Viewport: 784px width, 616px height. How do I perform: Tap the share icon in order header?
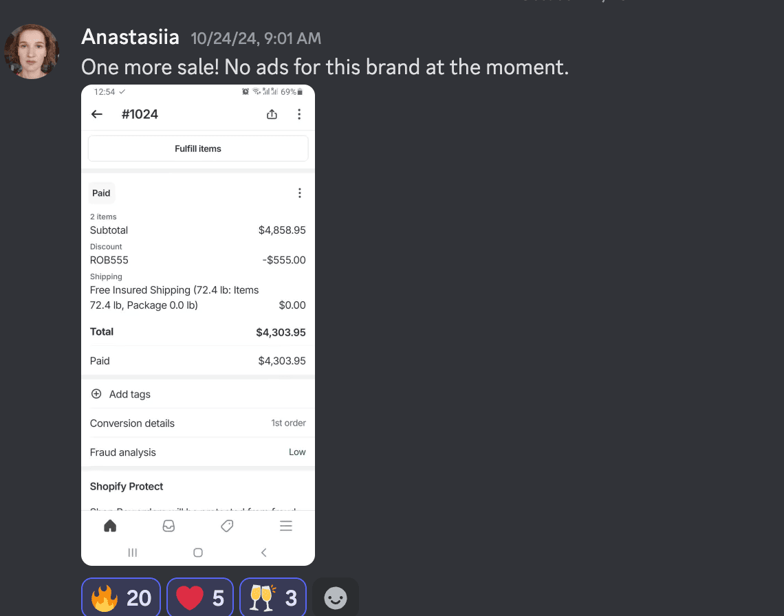coord(272,115)
